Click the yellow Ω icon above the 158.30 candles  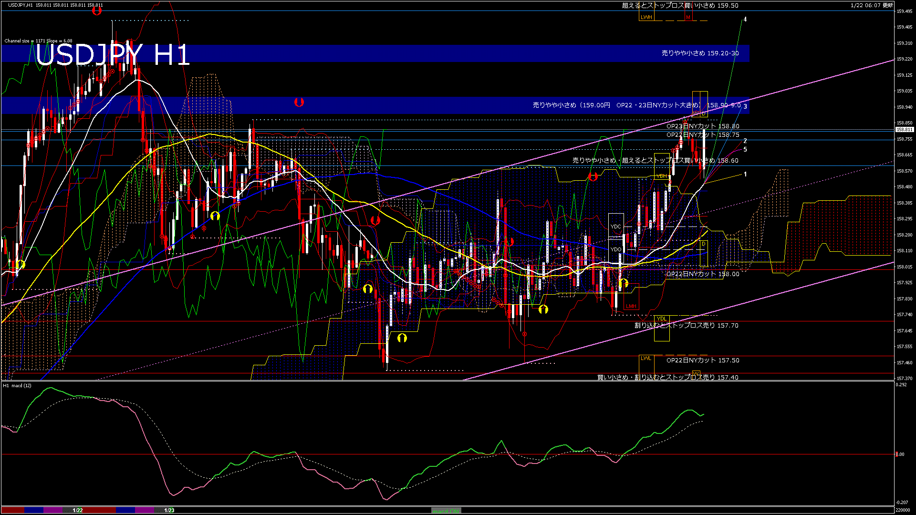point(216,216)
